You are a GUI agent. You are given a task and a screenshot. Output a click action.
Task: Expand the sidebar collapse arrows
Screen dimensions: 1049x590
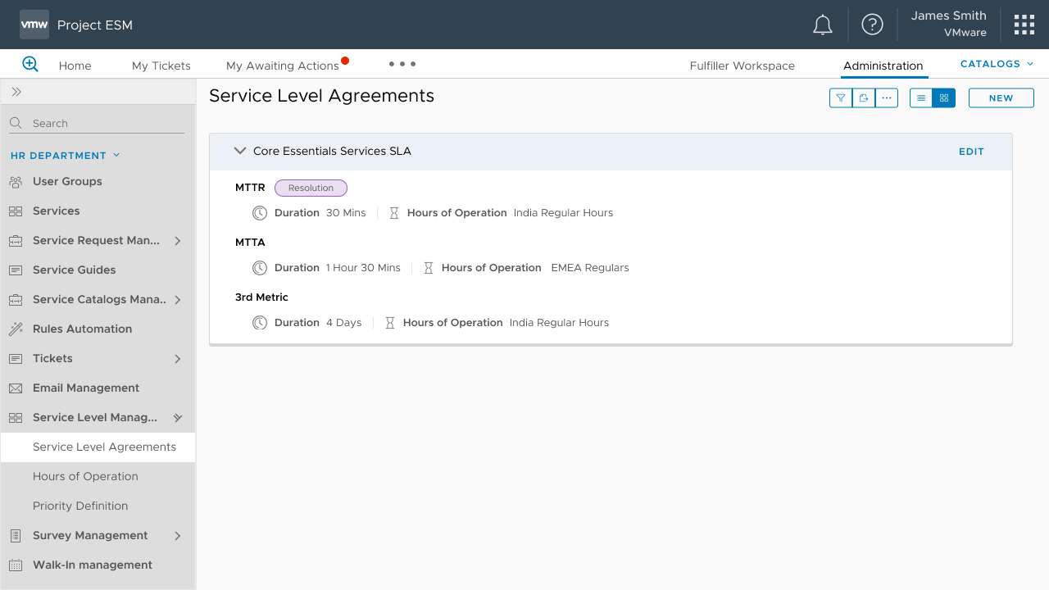point(16,92)
